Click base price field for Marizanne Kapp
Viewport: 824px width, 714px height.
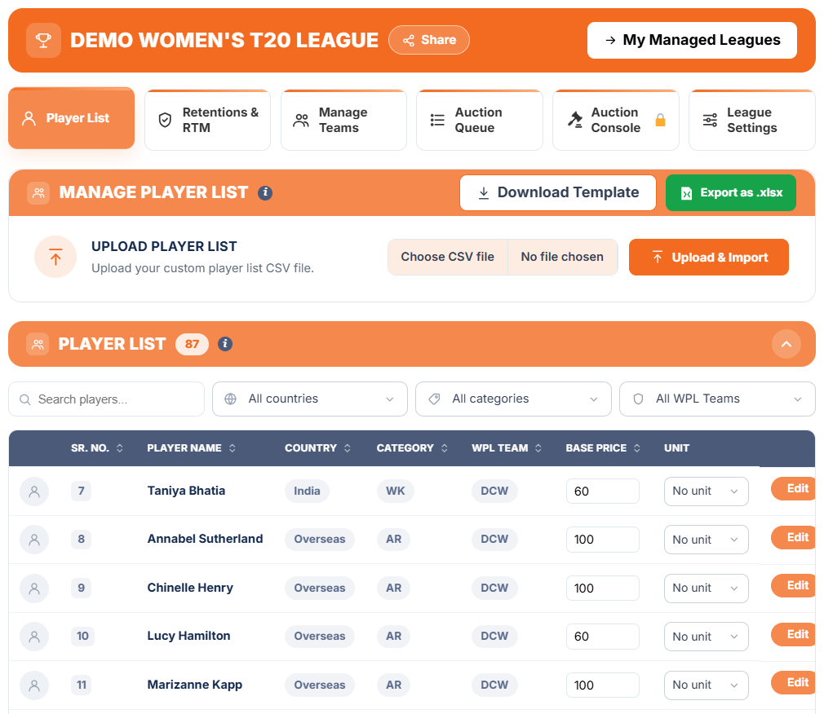pyautogui.click(x=603, y=685)
